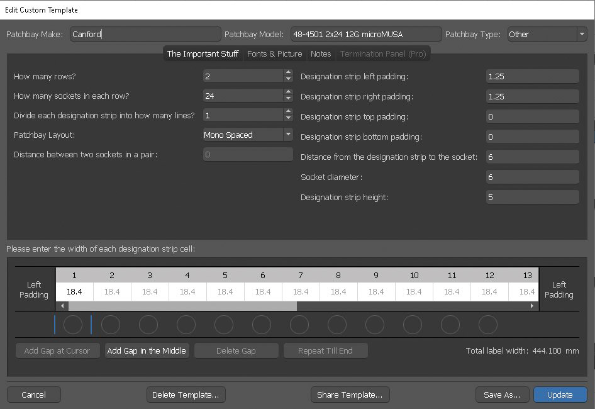Click the scrollbar left arrow in cell table
The height and width of the screenshot is (409, 595).
pos(62,306)
